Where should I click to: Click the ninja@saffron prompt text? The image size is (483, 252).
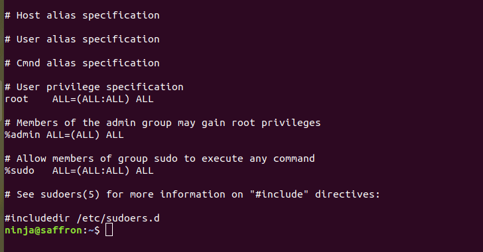pyautogui.click(x=43, y=230)
